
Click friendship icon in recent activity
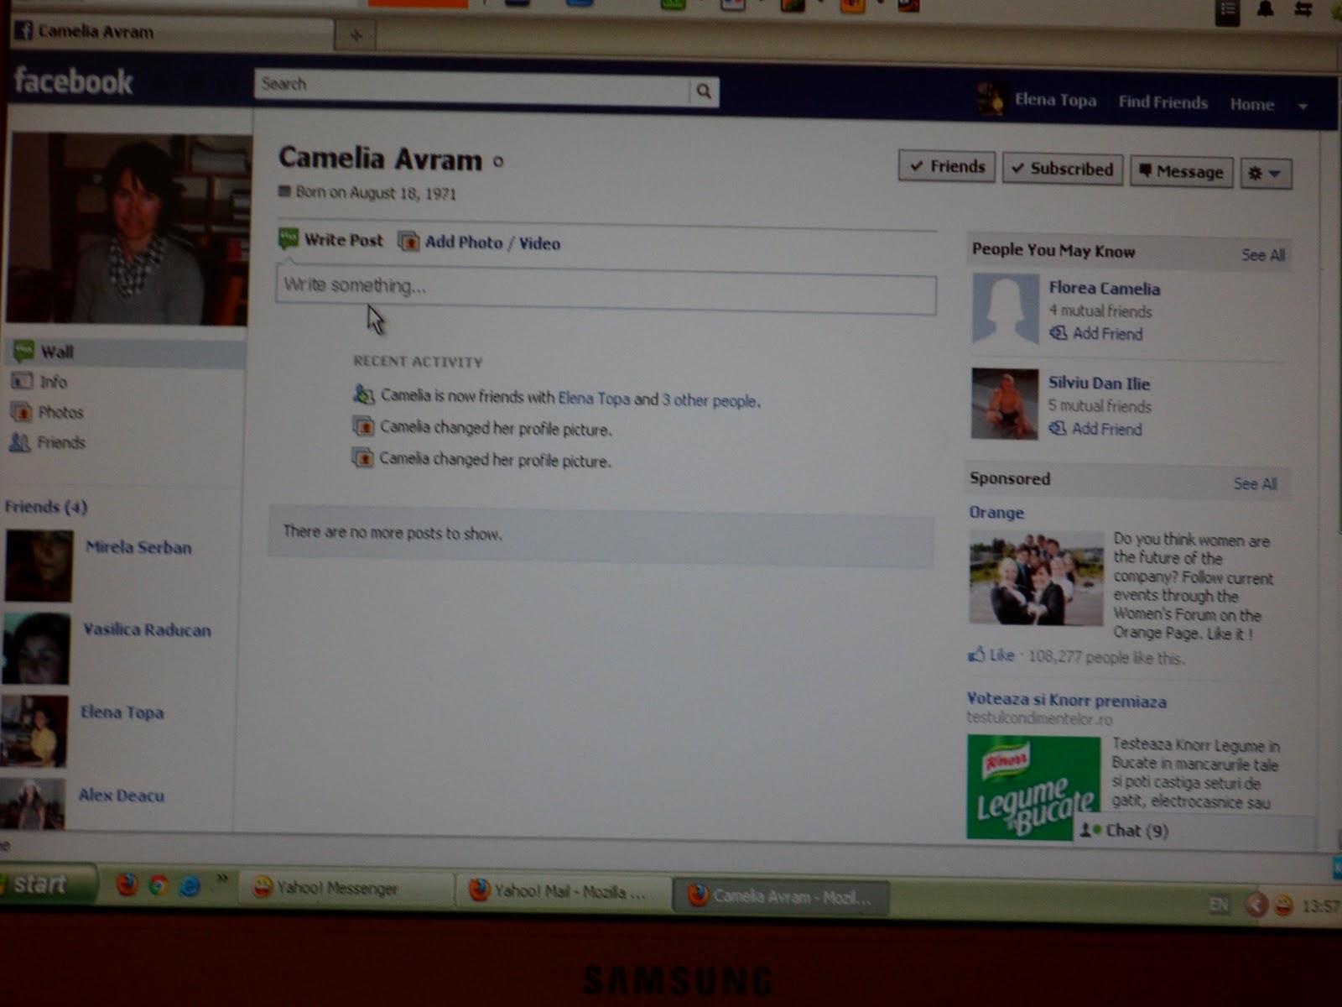(x=363, y=394)
